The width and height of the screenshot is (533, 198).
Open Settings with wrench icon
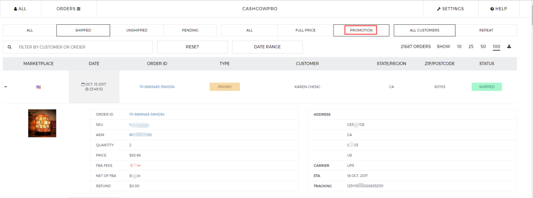tap(450, 9)
